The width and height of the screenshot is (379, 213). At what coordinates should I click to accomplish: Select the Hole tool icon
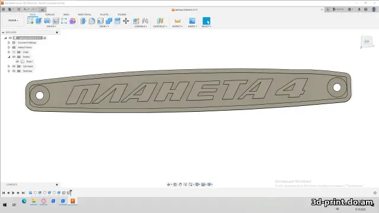click(x=56, y=21)
